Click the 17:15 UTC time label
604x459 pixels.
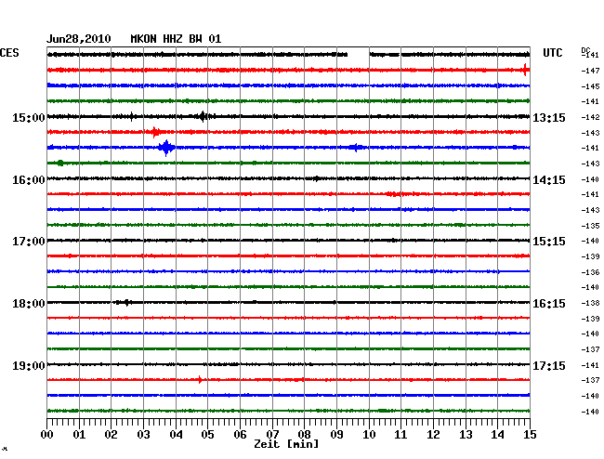[x=549, y=365]
